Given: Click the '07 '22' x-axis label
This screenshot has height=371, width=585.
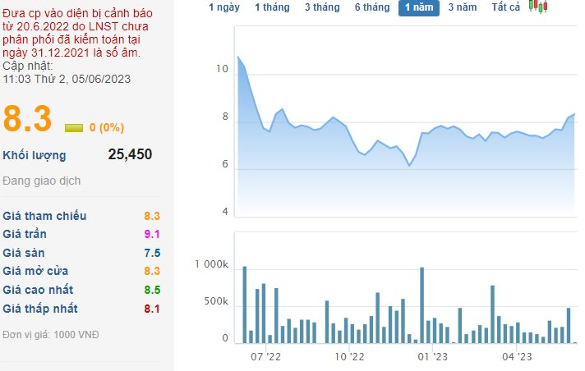Looking at the screenshot, I should (265, 357).
